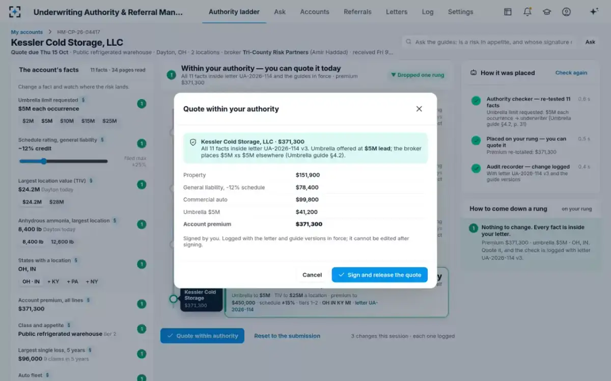Image resolution: width=611 pixels, height=381 pixels.
Task: Open the notifications bell icon
Action: click(527, 12)
